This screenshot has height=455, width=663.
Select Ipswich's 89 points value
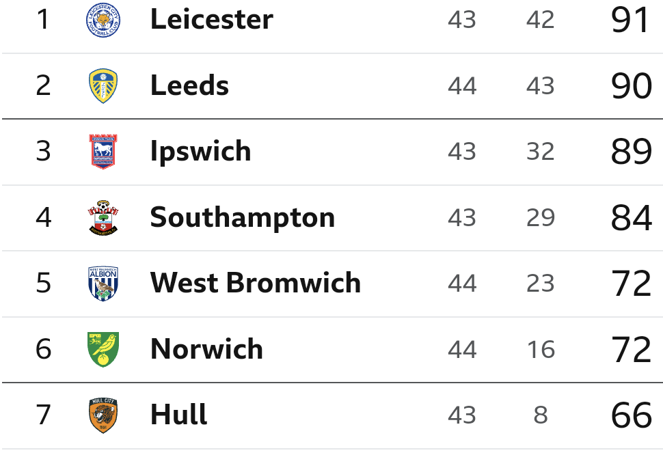click(x=632, y=152)
